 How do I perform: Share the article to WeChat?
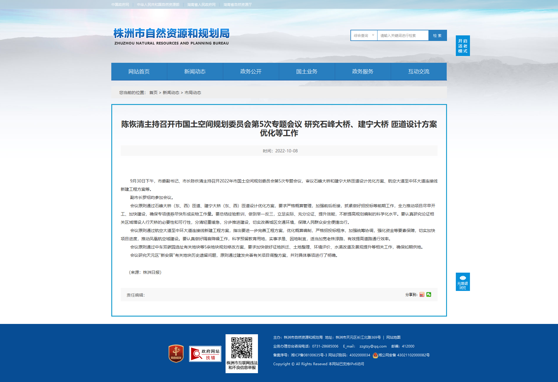click(429, 294)
